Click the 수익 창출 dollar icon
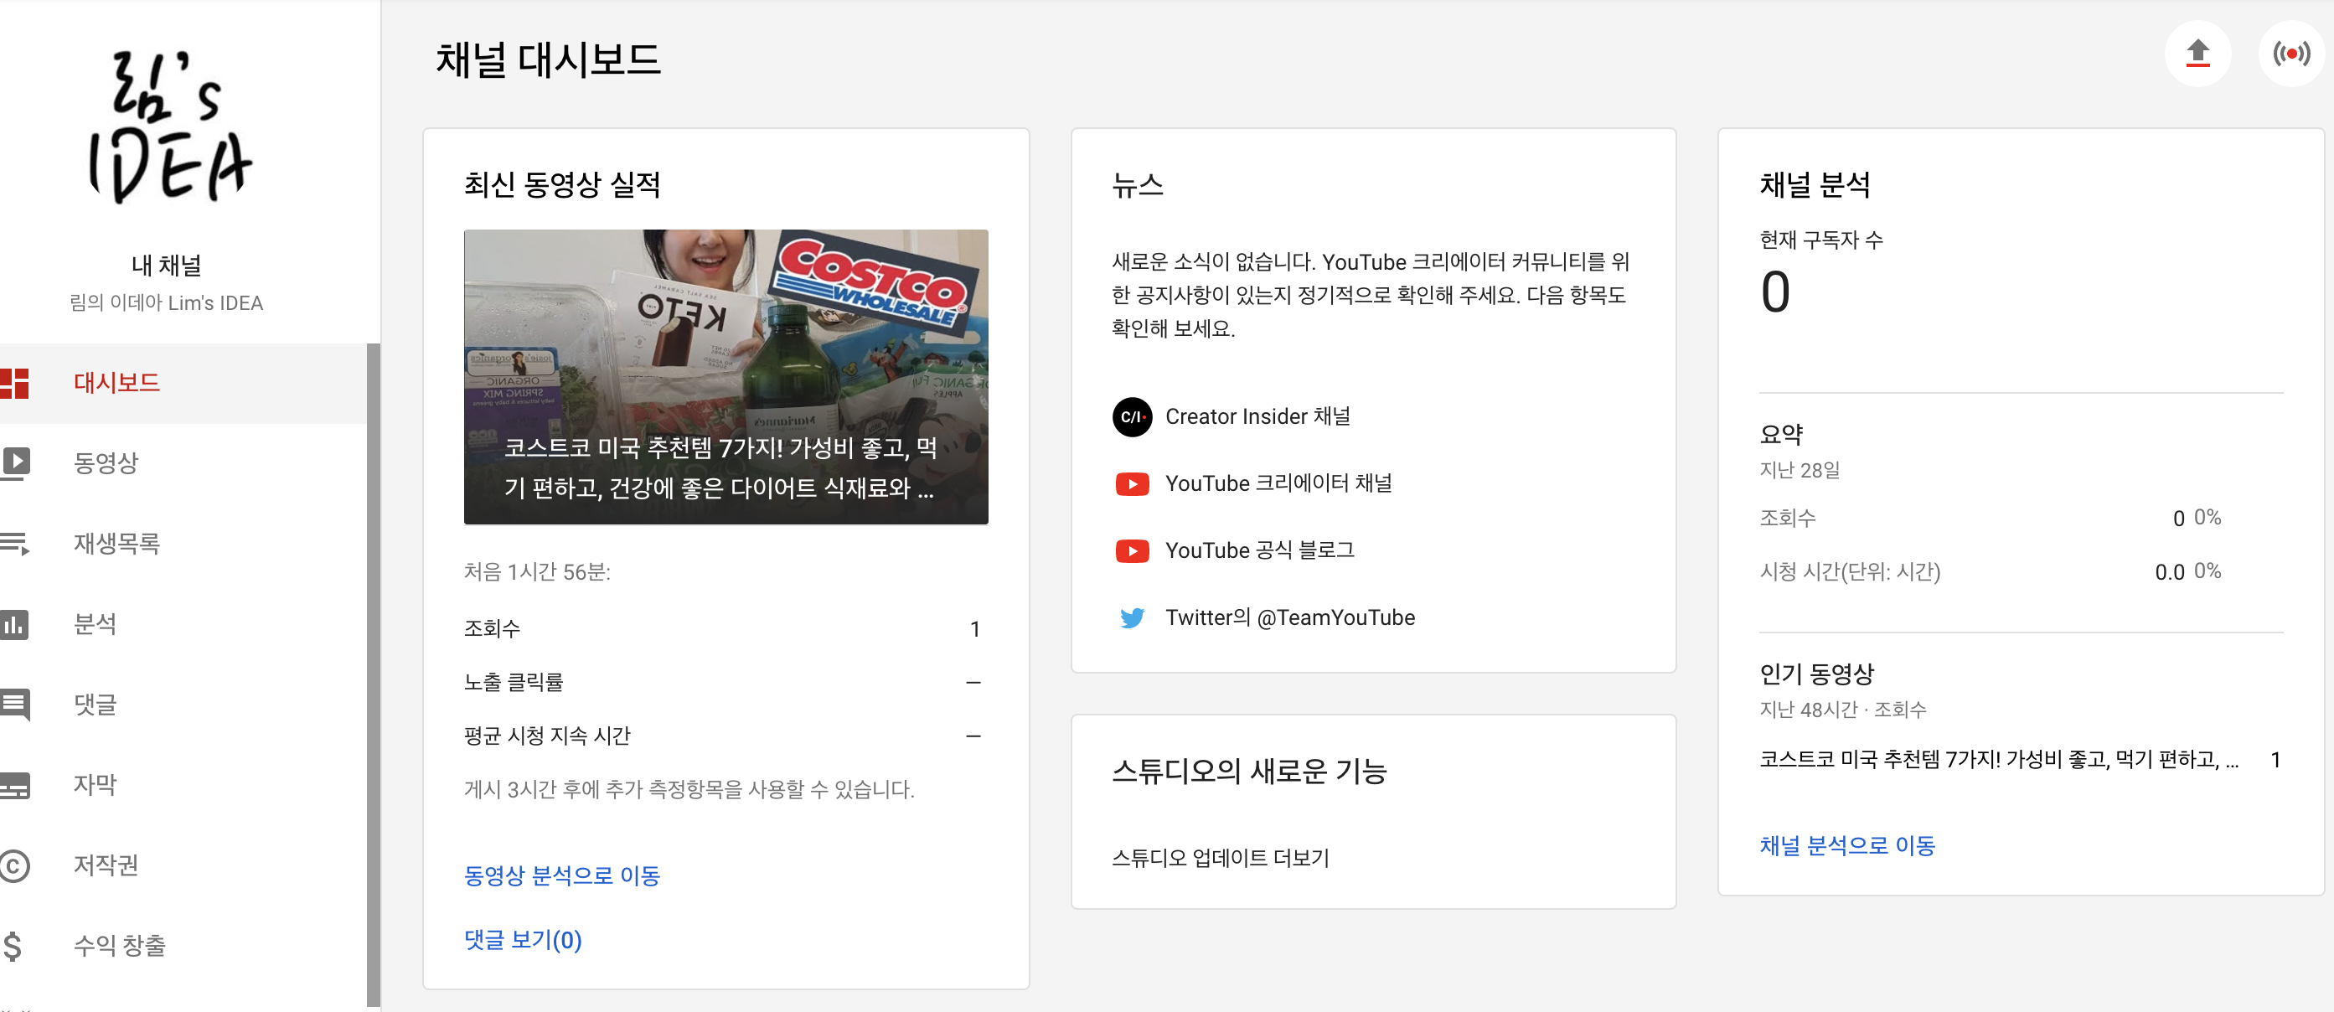 (x=13, y=946)
